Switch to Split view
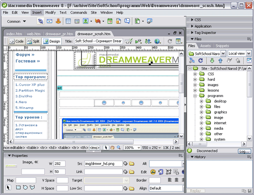254x195 pixels. (x=33, y=42)
